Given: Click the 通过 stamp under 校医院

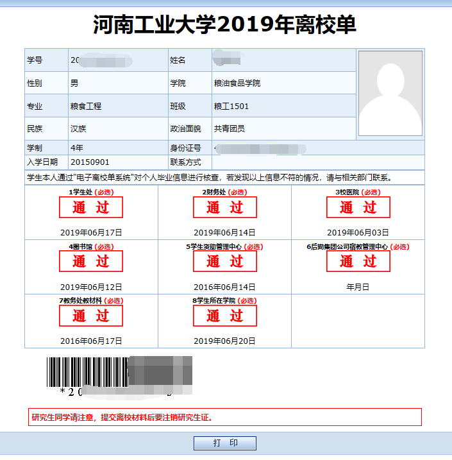Looking at the screenshot, I should (x=358, y=207).
